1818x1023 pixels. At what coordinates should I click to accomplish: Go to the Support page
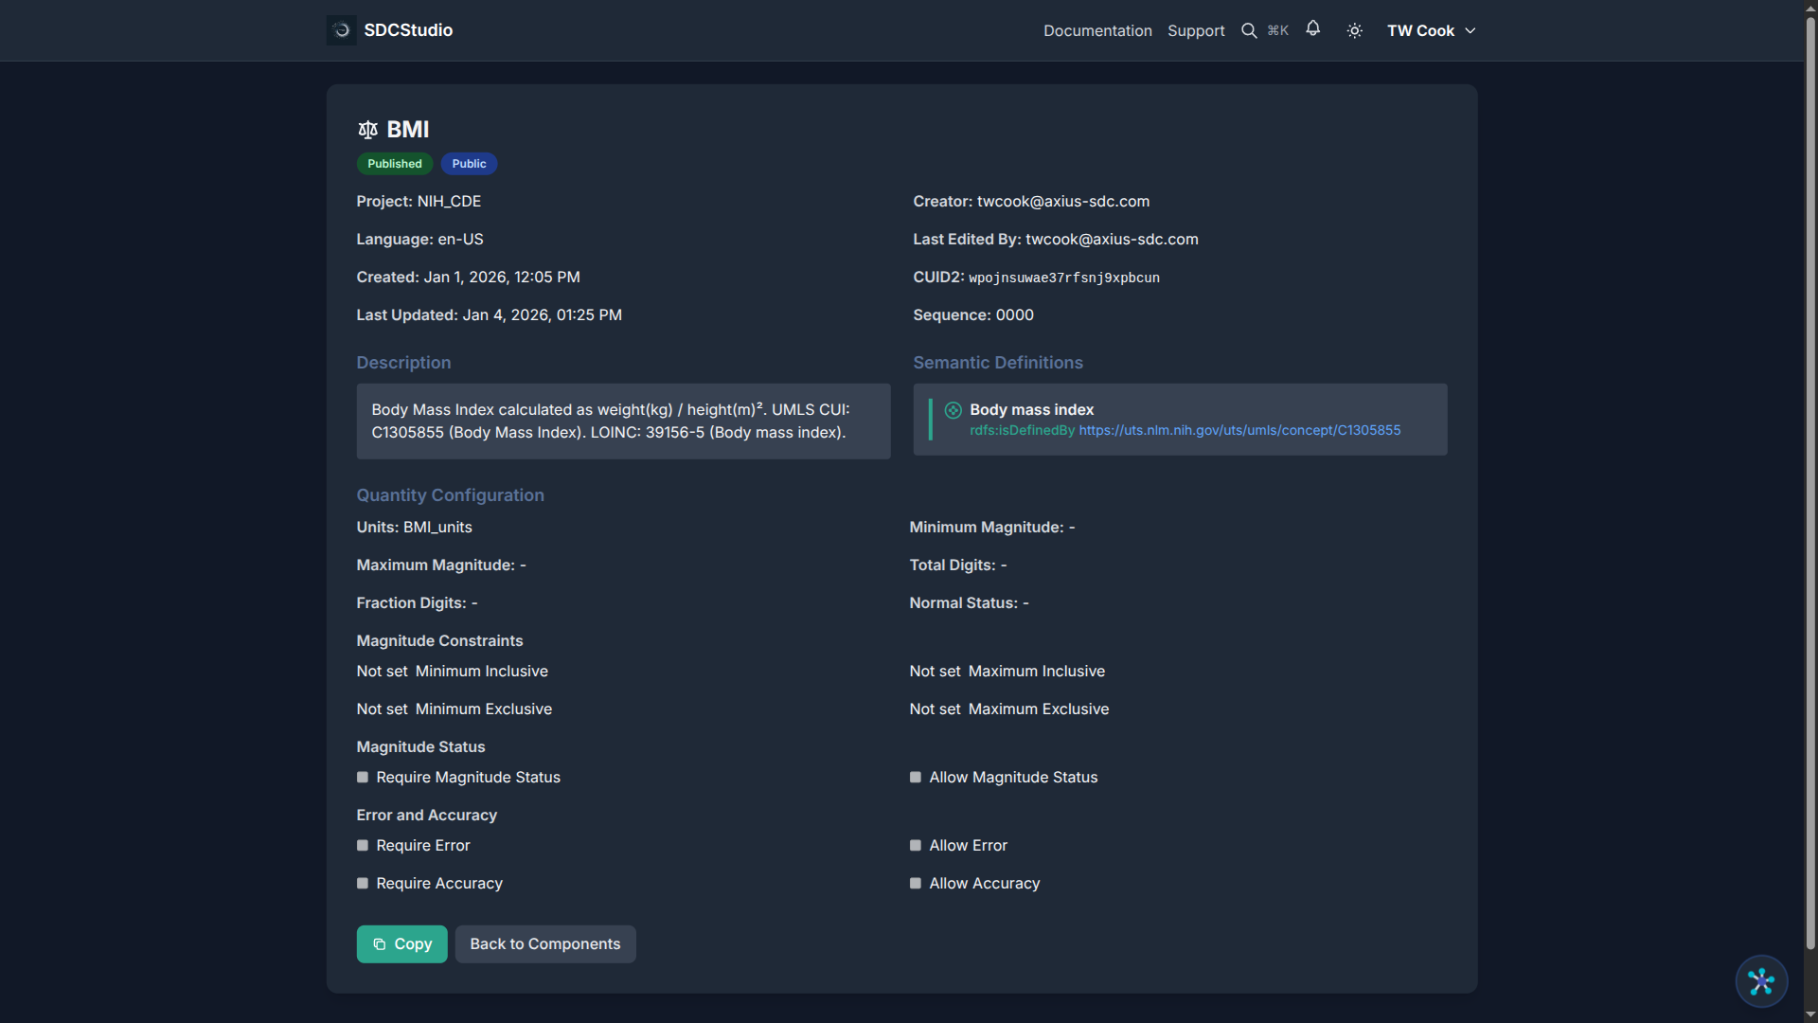point(1195,30)
